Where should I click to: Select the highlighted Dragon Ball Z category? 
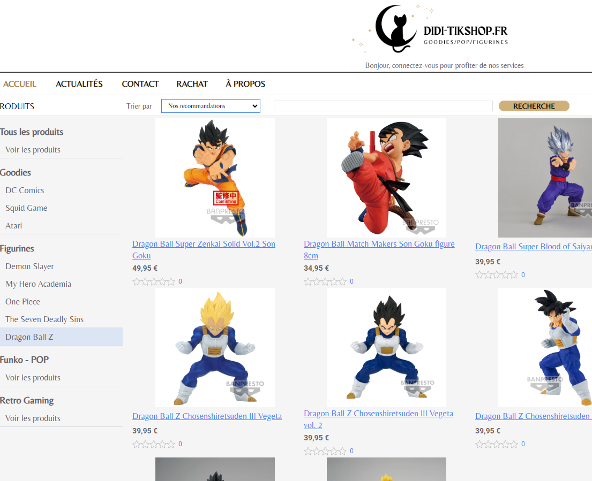61,337
